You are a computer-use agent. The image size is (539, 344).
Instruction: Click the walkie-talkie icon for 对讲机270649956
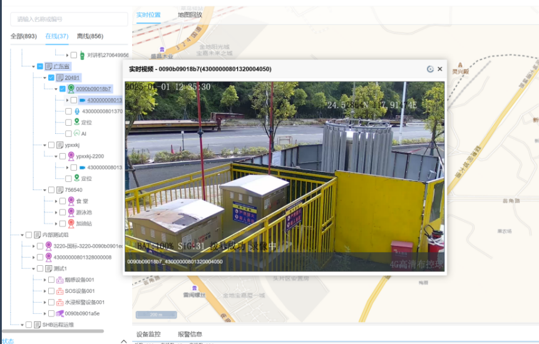82,55
